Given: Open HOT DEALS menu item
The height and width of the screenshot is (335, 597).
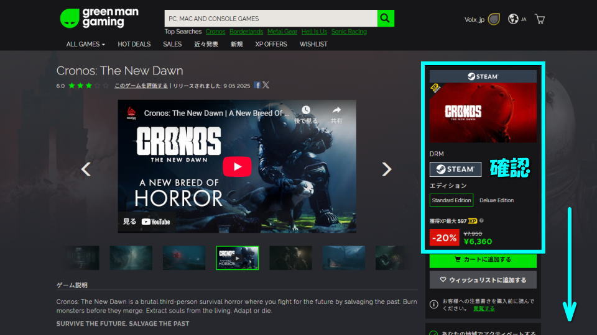Looking at the screenshot, I should (x=134, y=44).
